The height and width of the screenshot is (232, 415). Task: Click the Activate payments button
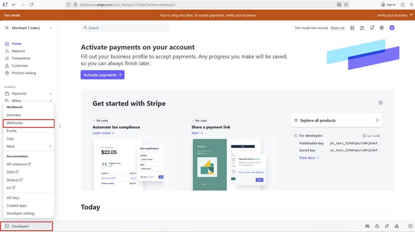point(102,75)
